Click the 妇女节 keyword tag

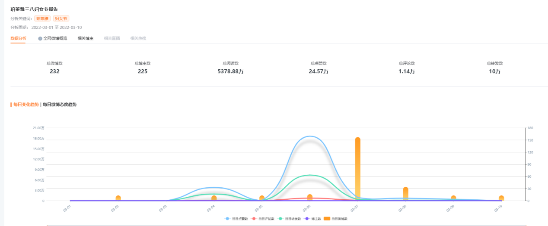coord(61,19)
